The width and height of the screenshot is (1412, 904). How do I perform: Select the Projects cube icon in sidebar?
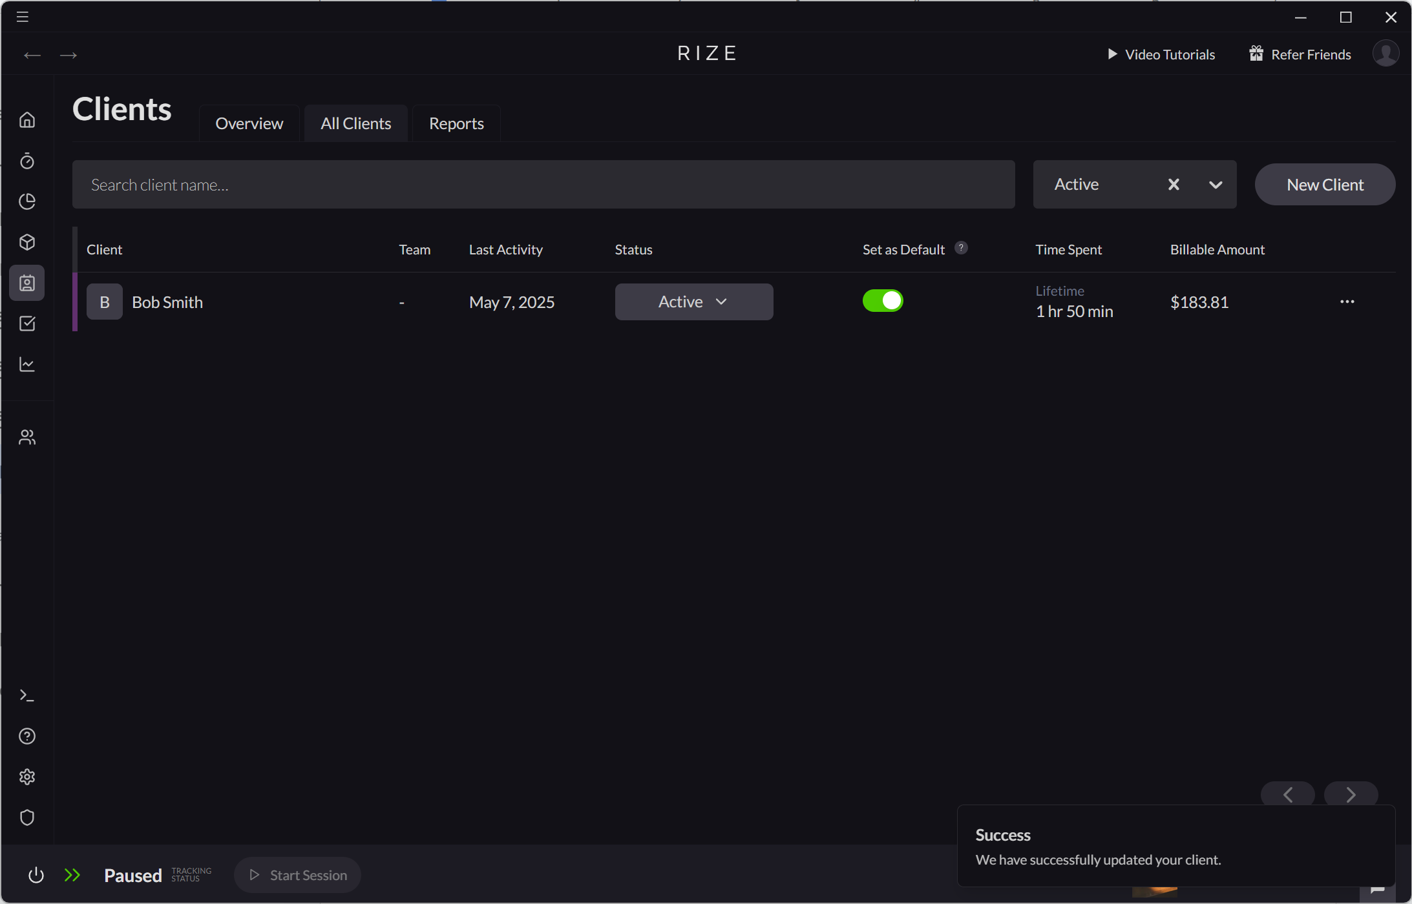27,242
